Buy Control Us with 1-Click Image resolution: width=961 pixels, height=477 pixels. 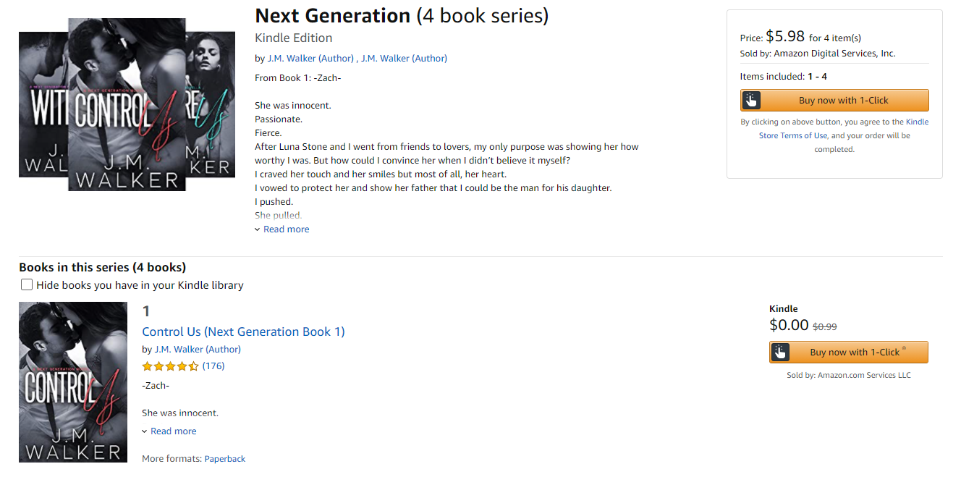point(849,353)
